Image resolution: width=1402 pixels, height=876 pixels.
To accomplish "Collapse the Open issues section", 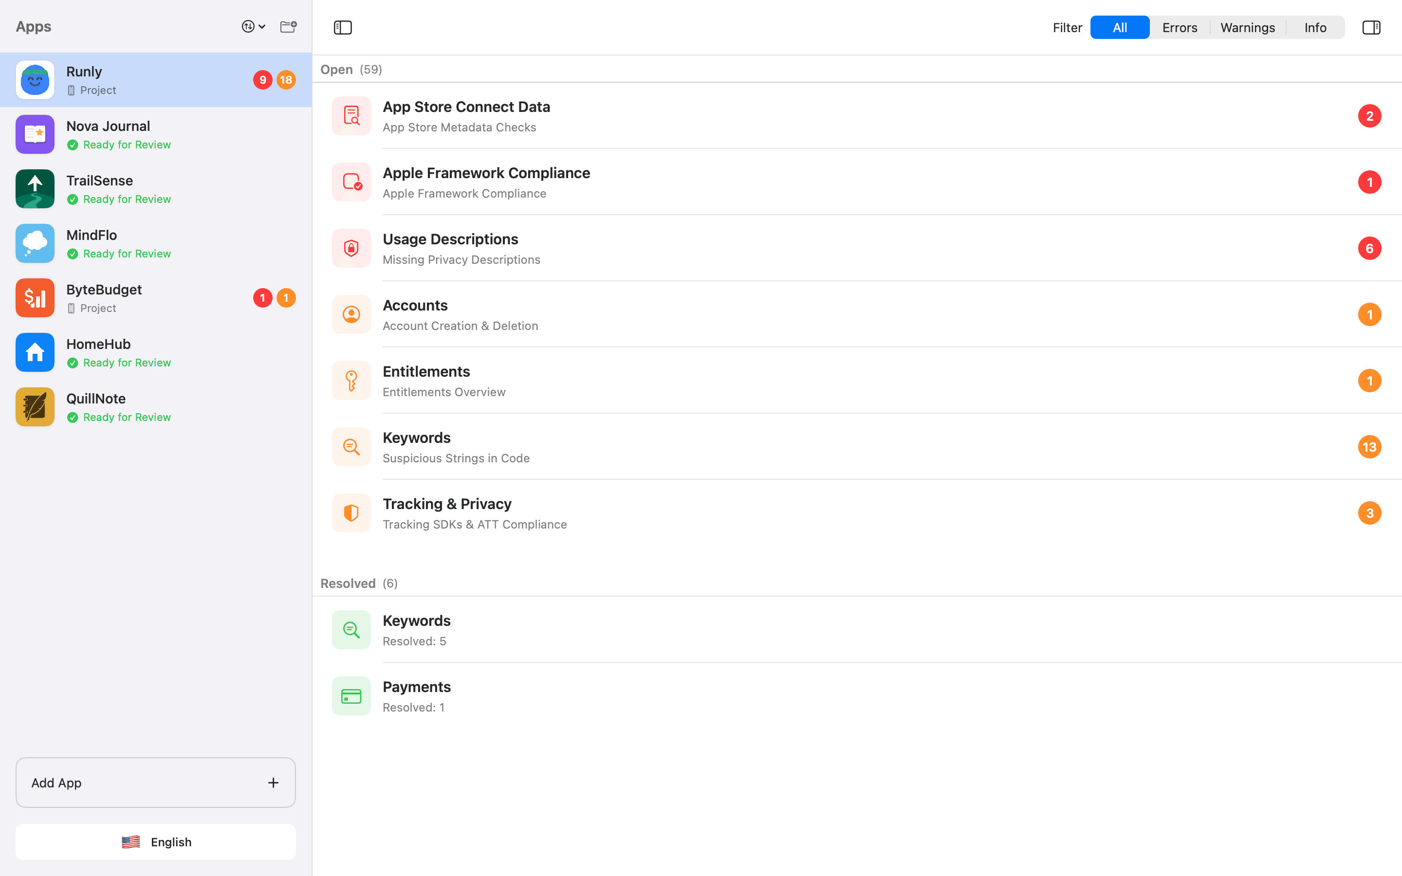I will (336, 69).
